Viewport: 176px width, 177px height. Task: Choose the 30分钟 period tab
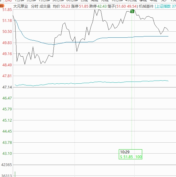58,1
